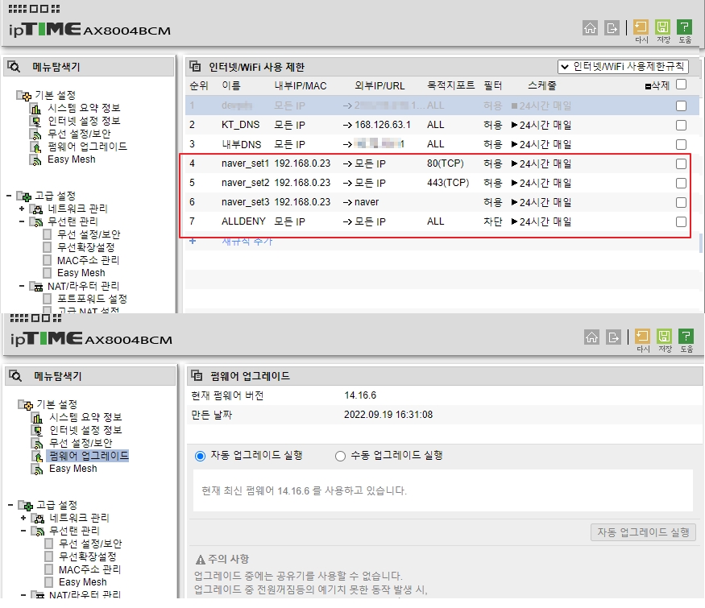This screenshot has height=608, width=705.
Task: Click the 시스템 요약 정보 chart icon on the WiFi restriction page
Action: (35, 108)
